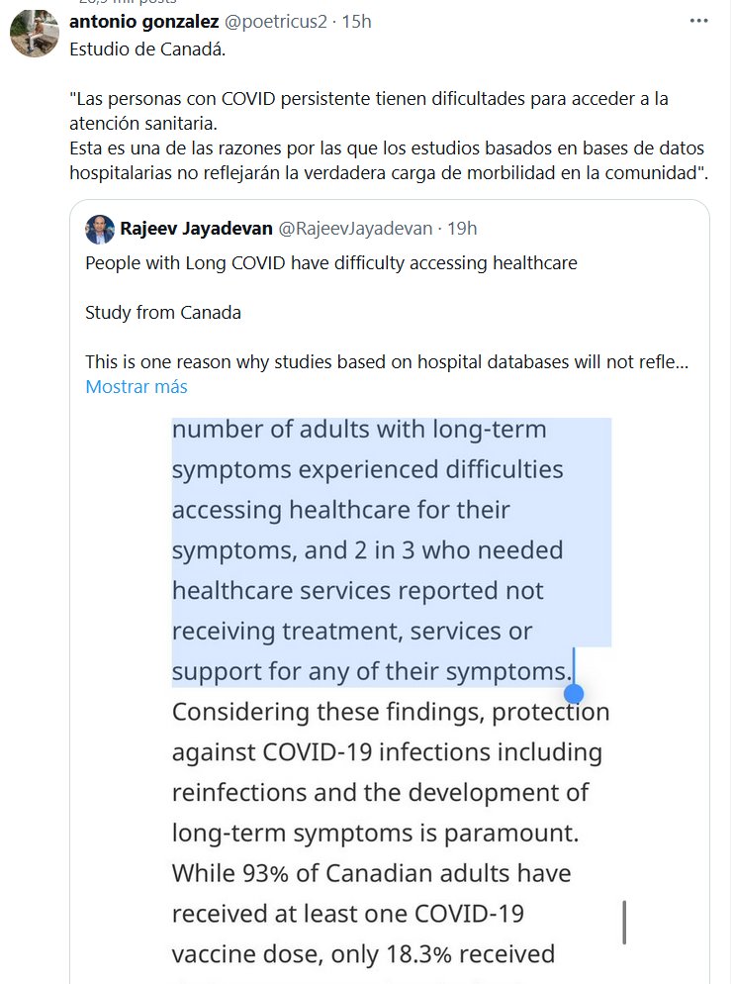
Task: Expand quoted tweet with Mostrar más
Action: (x=137, y=386)
